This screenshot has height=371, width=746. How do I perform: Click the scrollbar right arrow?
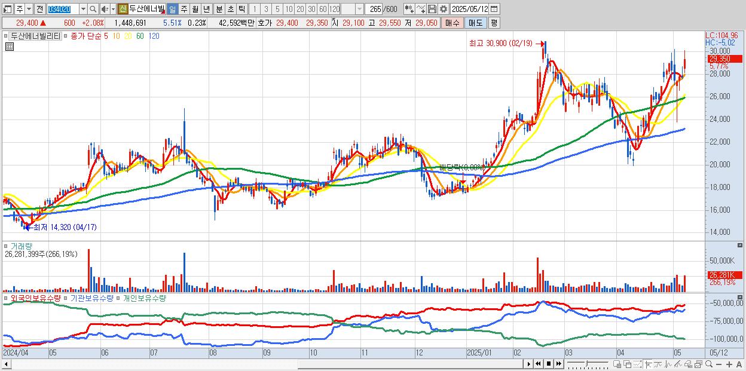(x=528, y=364)
